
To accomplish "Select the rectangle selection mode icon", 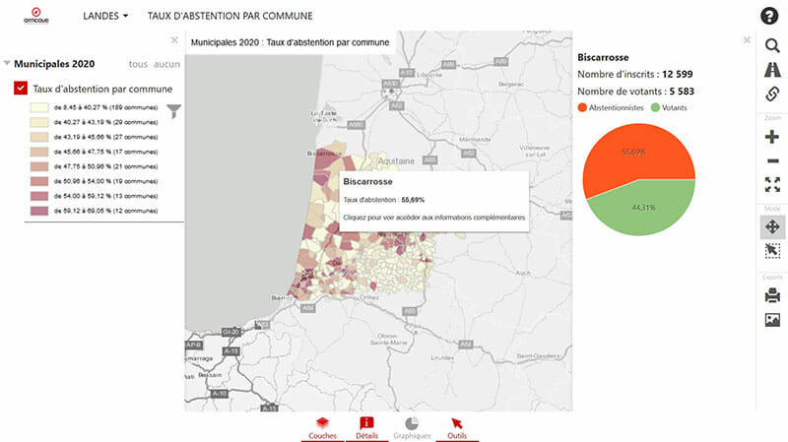I will point(772,251).
